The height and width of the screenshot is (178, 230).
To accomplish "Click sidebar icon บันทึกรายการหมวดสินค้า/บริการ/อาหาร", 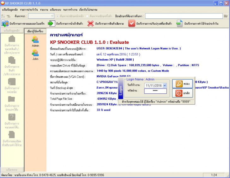I will 12,39.
